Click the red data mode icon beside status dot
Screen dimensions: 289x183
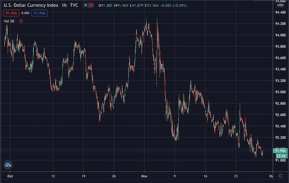point(91,5)
